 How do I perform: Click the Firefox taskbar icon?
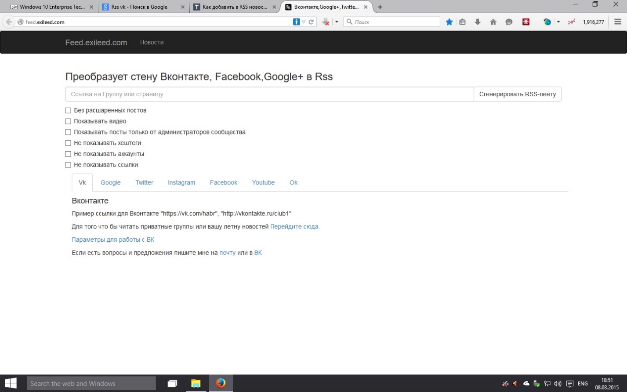[221, 383]
